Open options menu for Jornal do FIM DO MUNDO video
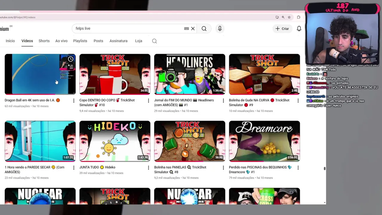The image size is (382, 215). (x=223, y=101)
